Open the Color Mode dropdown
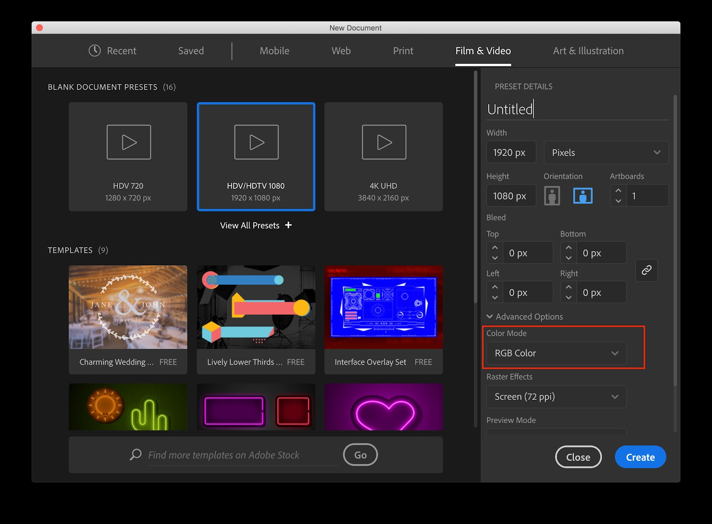 555,353
